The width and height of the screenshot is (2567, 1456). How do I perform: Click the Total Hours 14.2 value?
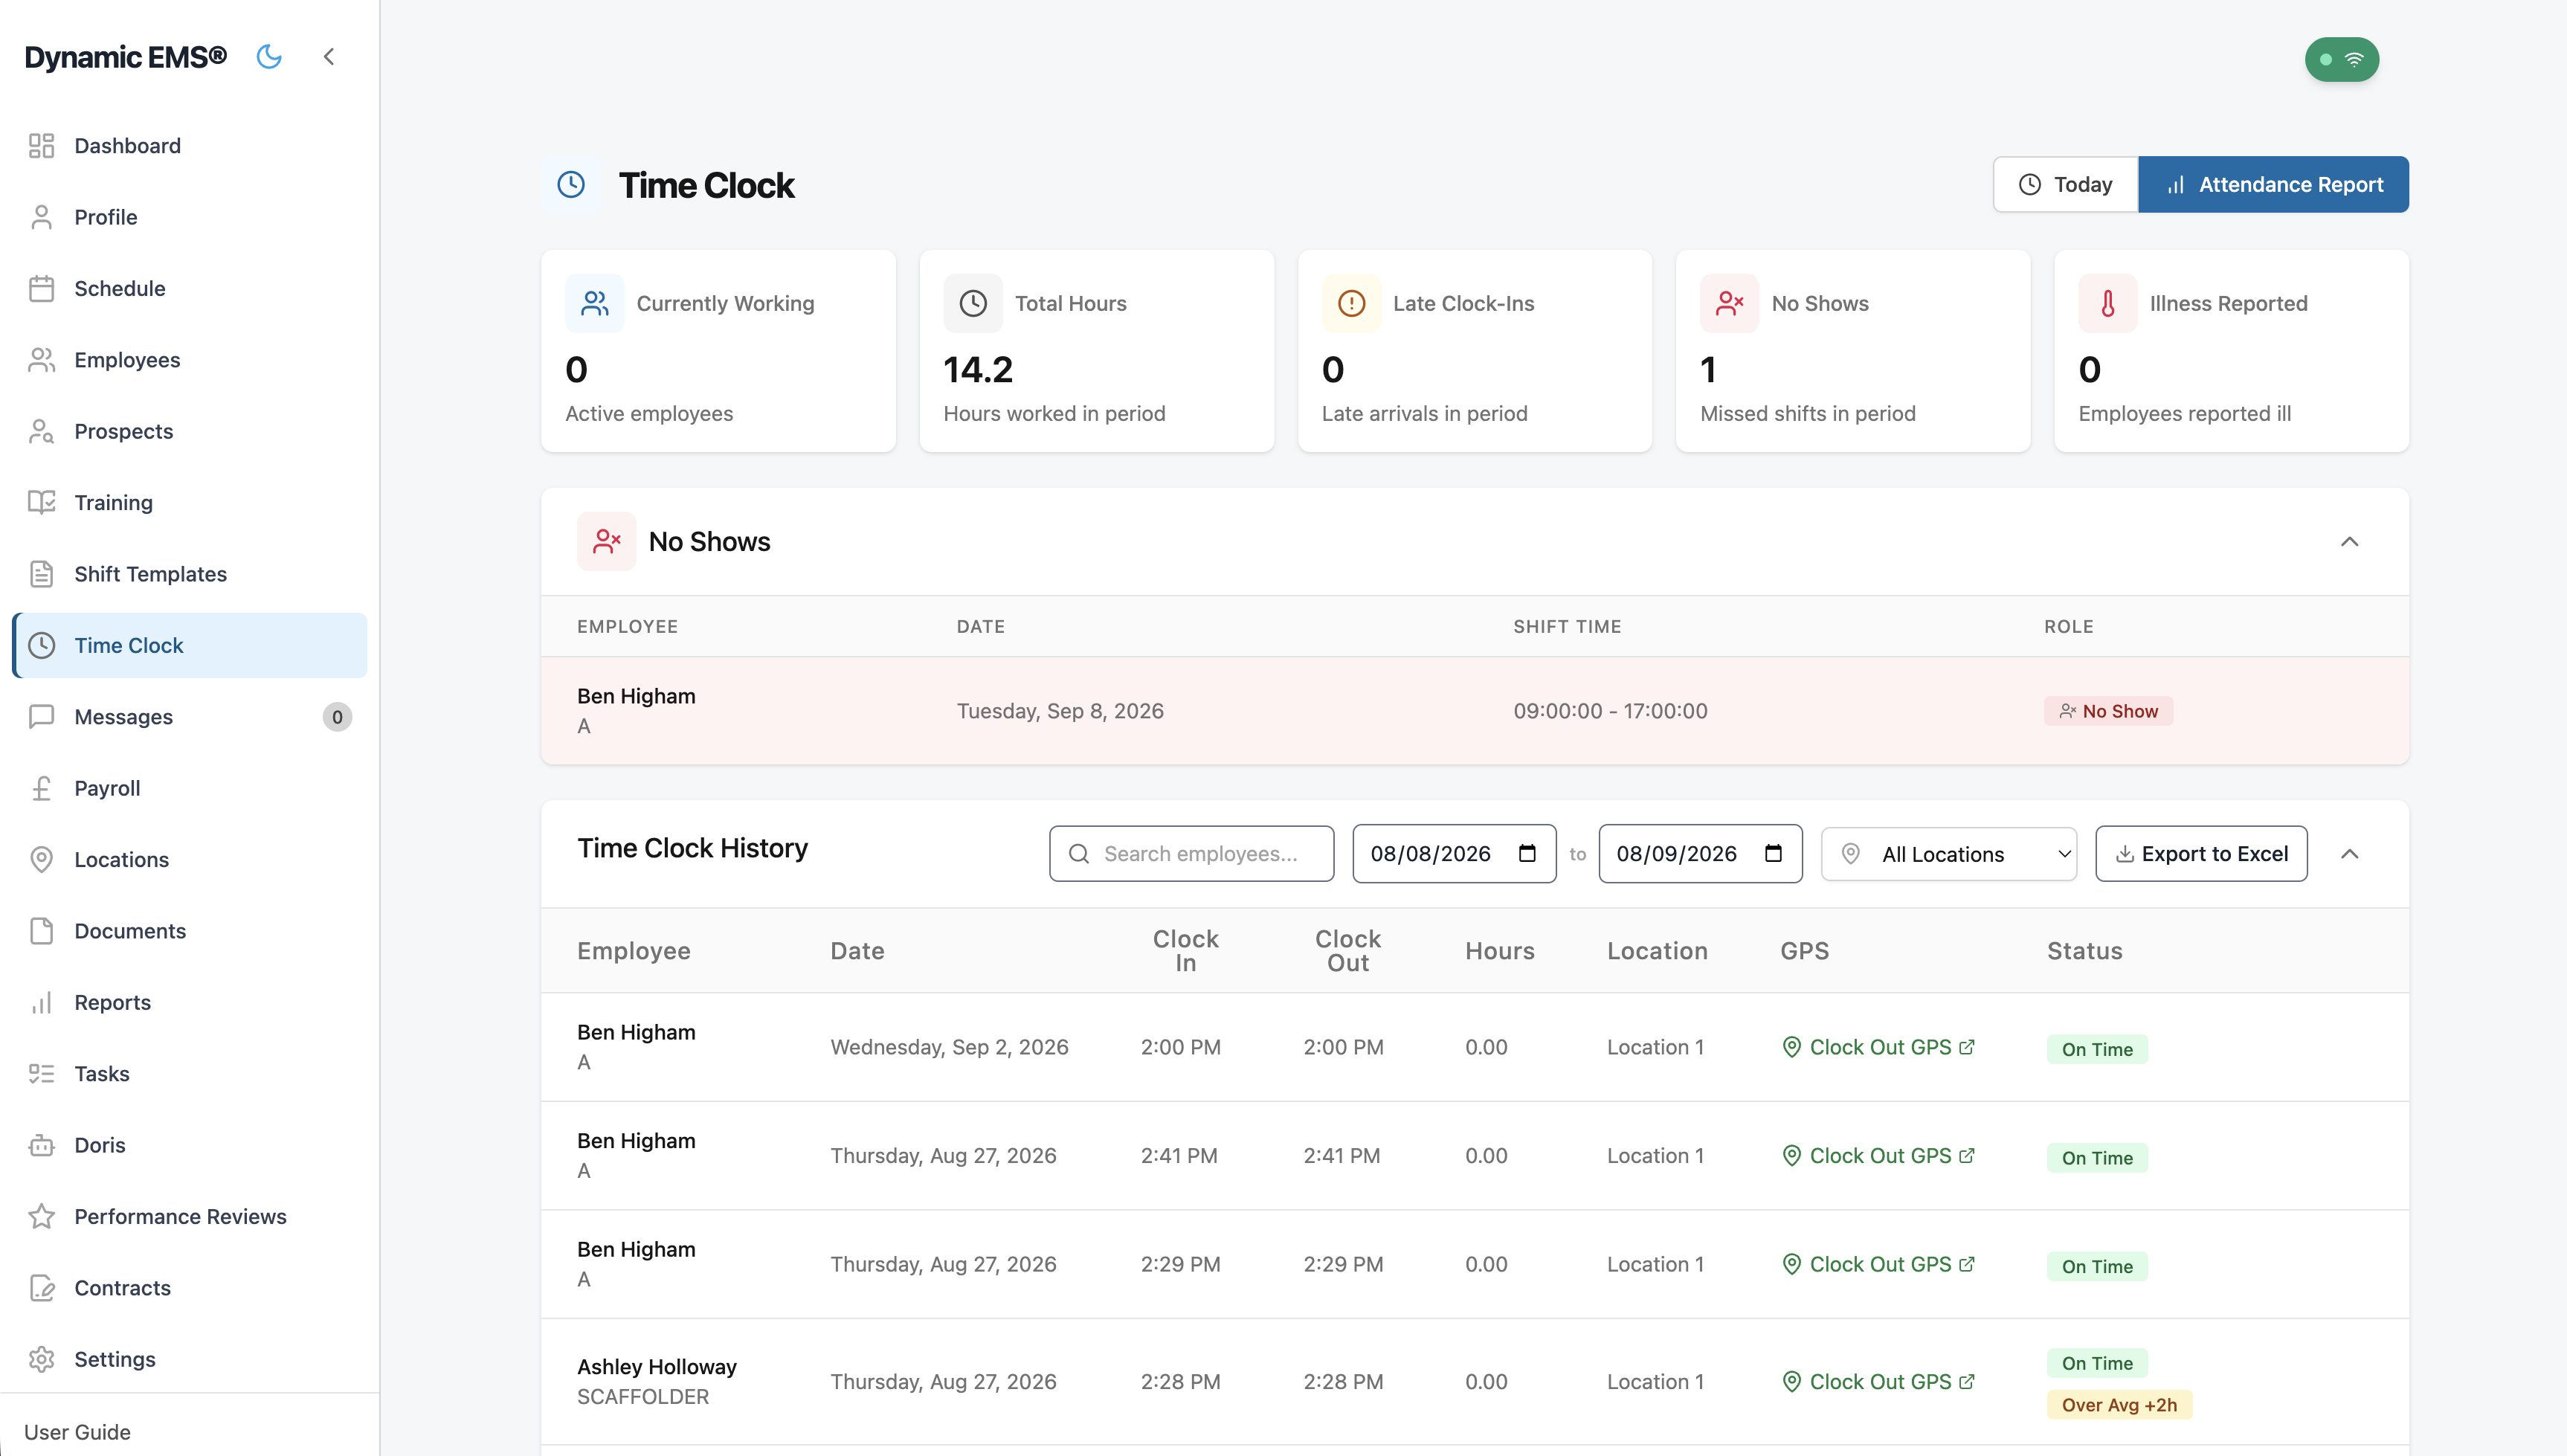click(978, 370)
